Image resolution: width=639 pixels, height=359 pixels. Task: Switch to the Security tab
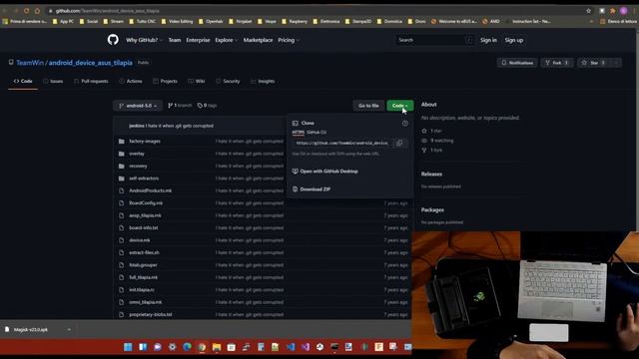[x=228, y=82]
